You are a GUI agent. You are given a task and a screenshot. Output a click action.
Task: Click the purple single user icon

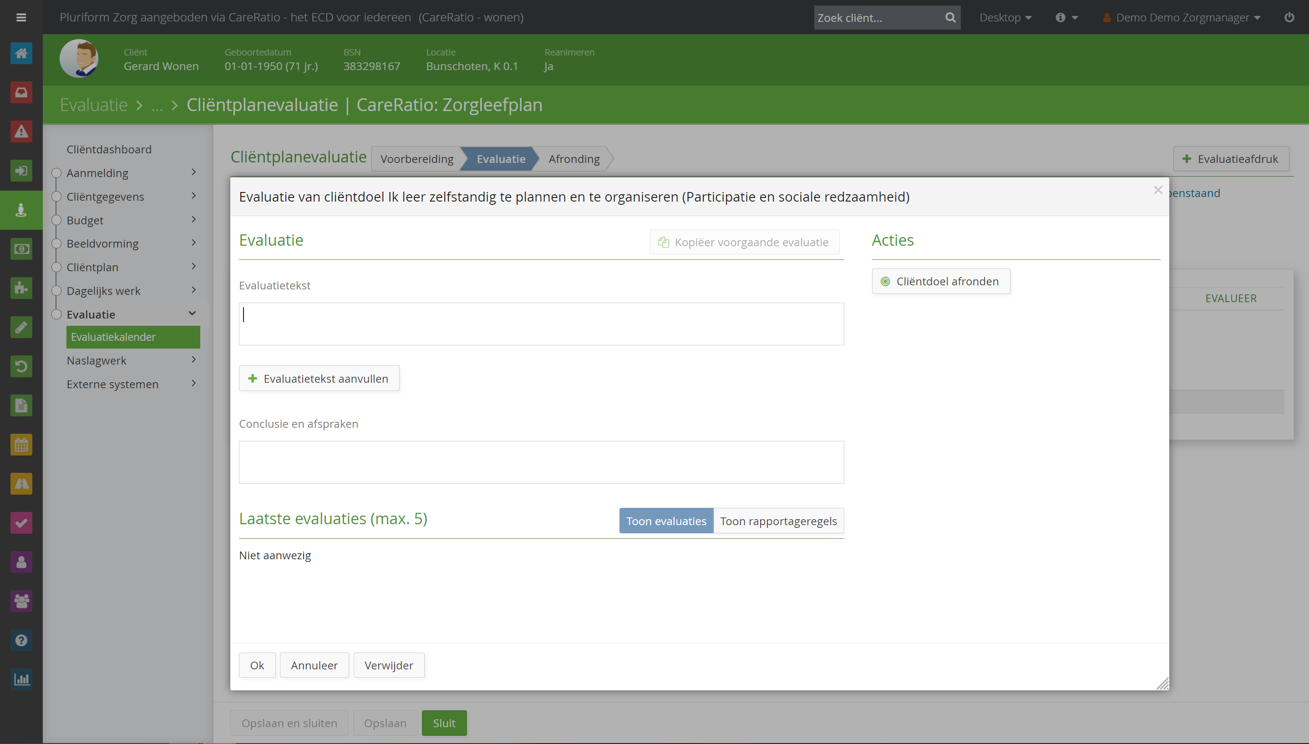tap(21, 562)
